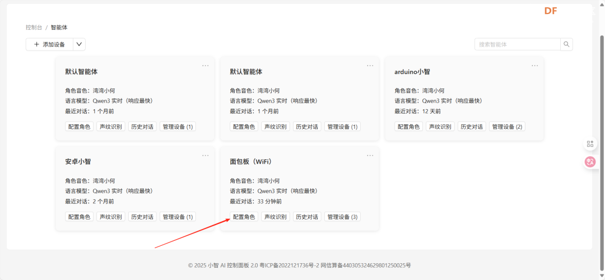The image size is (605, 280).
Task: Open the more options menu on 面包板（WiFi）card
Action: (370, 156)
